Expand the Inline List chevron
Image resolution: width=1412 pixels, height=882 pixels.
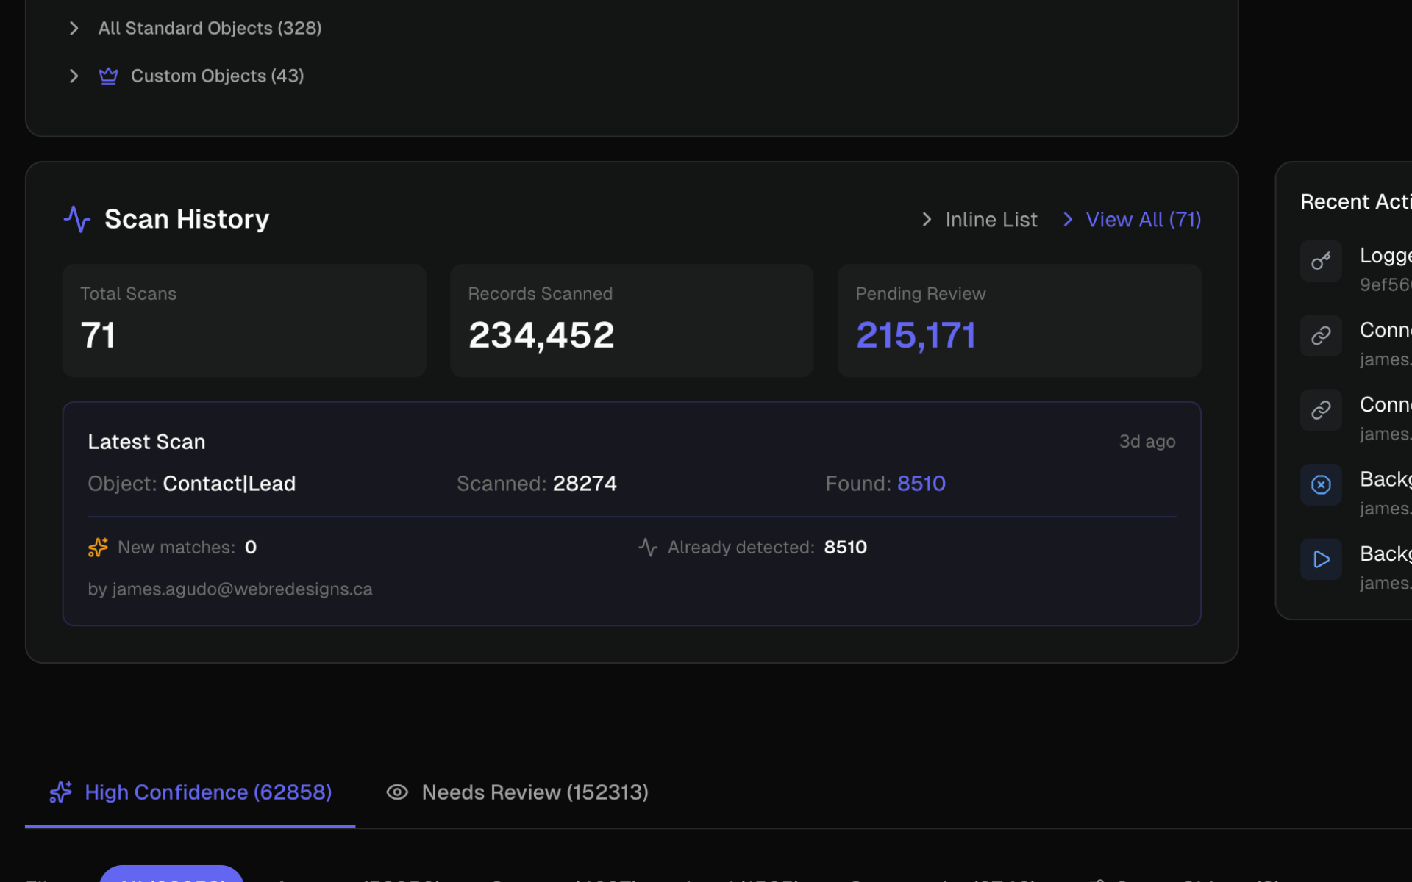[927, 220]
